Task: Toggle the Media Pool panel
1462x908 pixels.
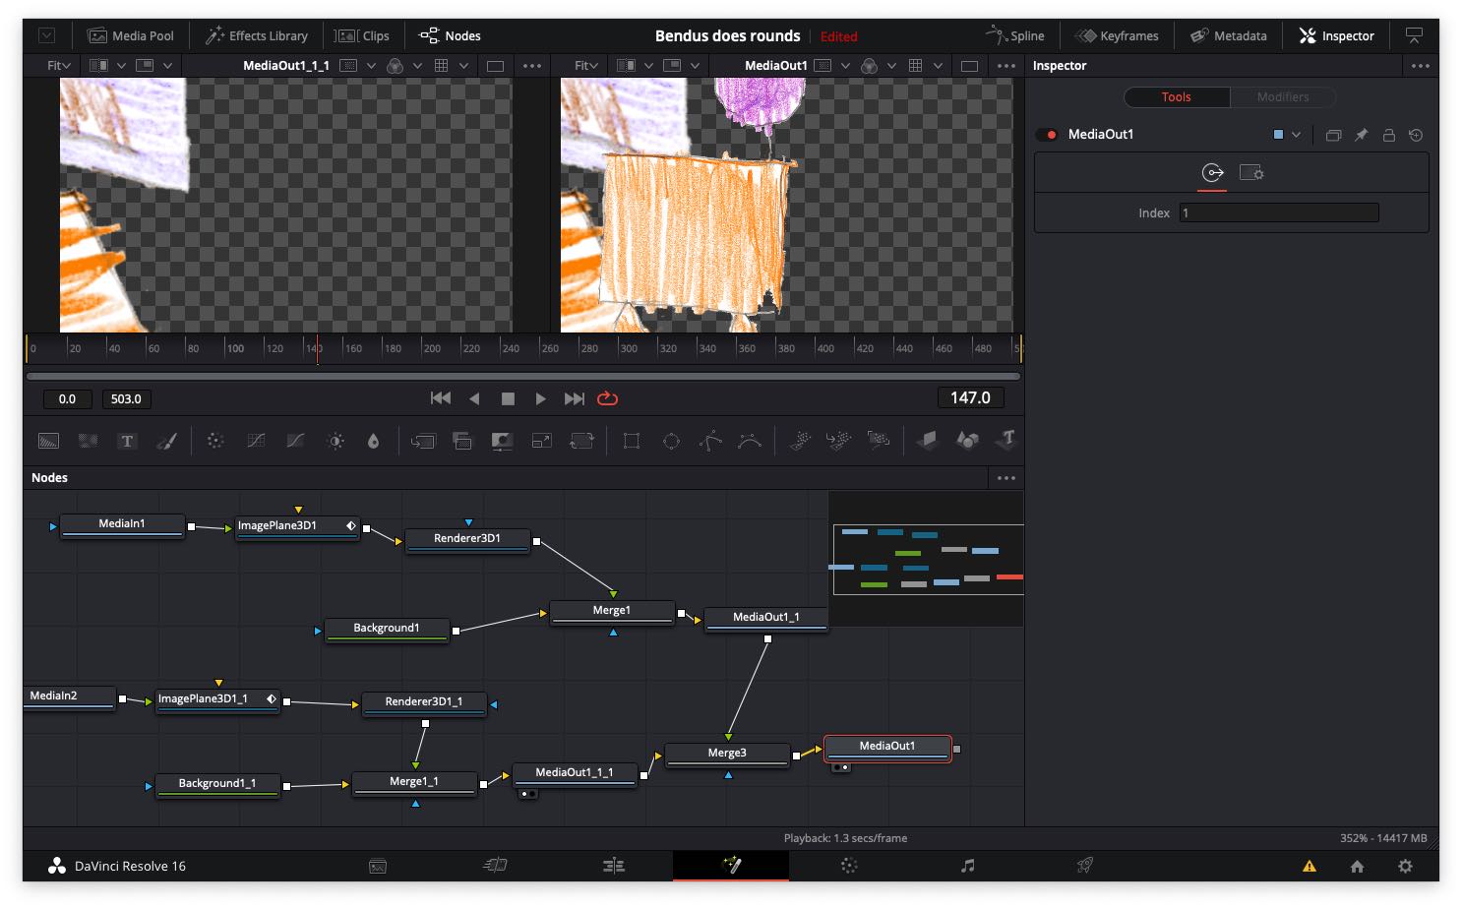Action: click(x=131, y=35)
